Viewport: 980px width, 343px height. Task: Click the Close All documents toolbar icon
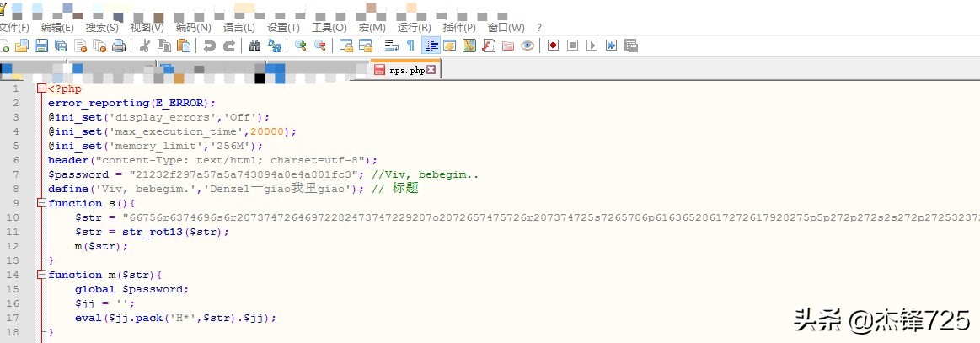[x=99, y=45]
